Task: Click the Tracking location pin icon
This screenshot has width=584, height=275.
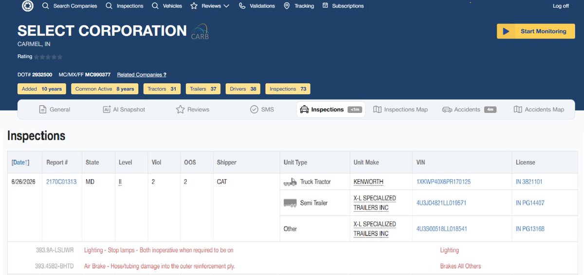Action: (287, 6)
